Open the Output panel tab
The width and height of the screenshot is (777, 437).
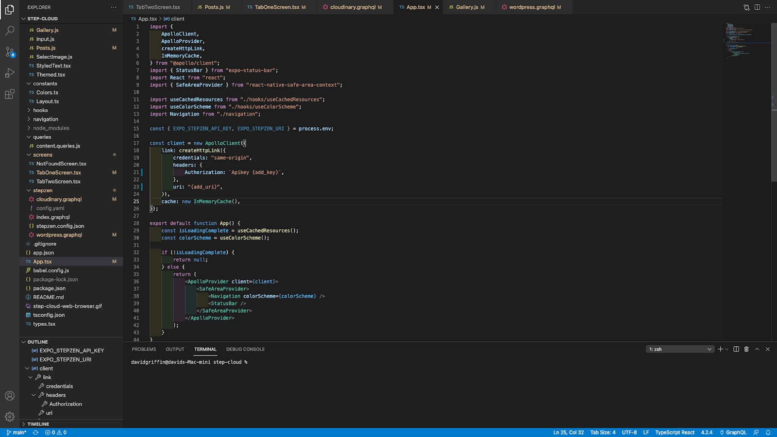pyautogui.click(x=175, y=349)
